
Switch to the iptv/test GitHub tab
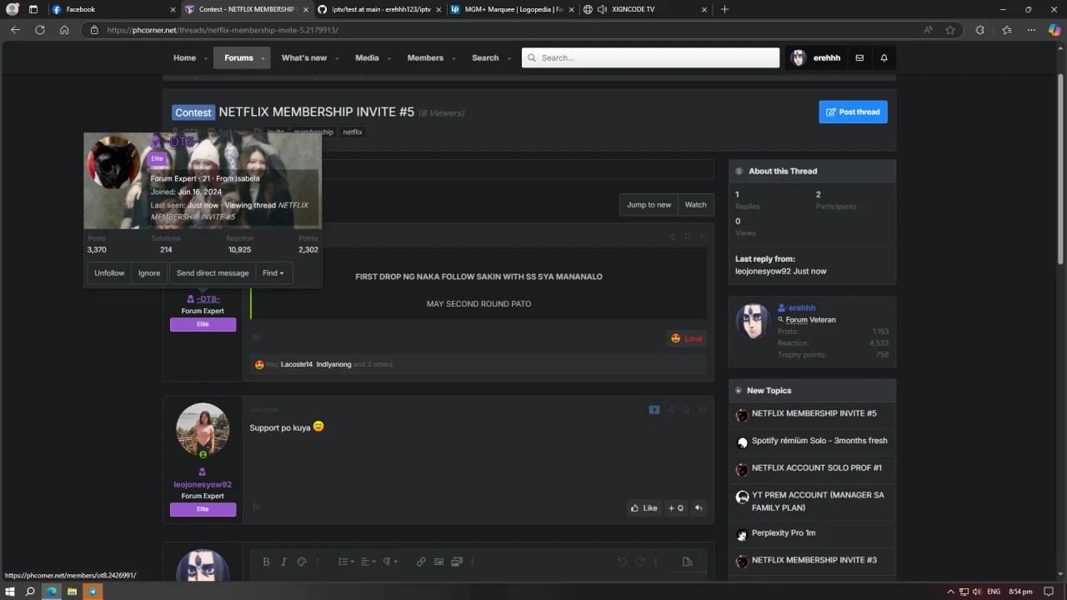(x=379, y=9)
